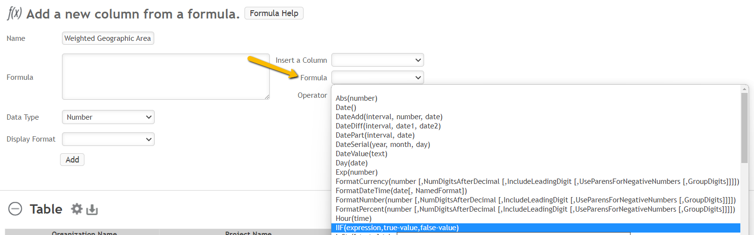Screen dimensions: 754x235
Task: Pick DatePart(interval, date) from list
Action: (x=536, y=135)
